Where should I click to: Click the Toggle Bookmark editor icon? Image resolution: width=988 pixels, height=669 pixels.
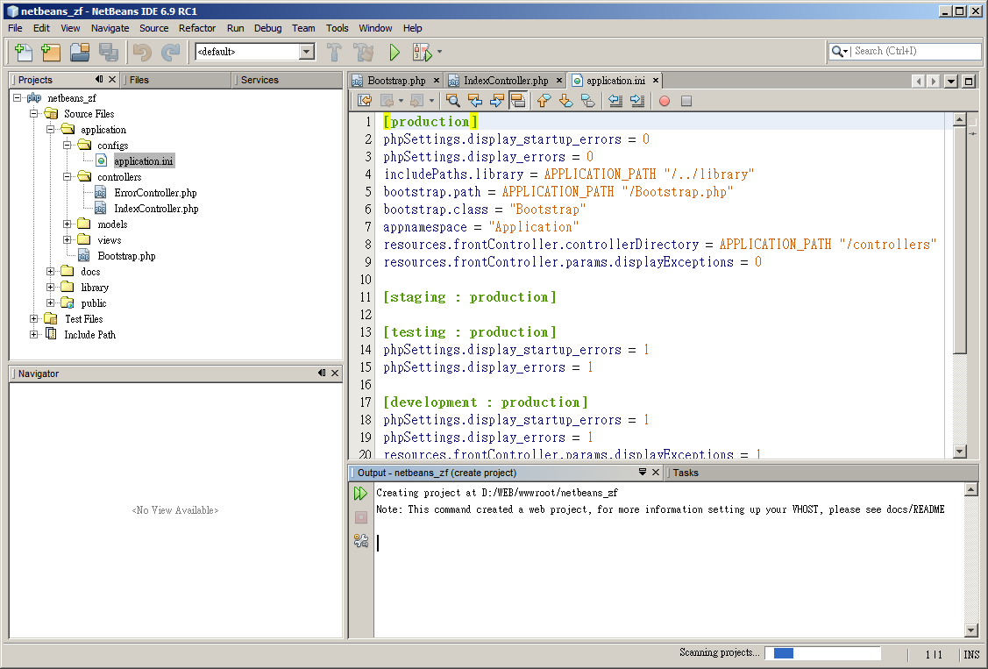pyautogui.click(x=588, y=101)
